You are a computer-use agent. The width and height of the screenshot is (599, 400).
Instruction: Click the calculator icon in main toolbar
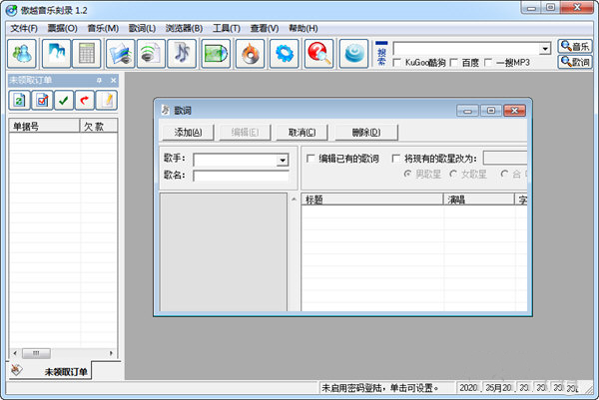tap(86, 53)
